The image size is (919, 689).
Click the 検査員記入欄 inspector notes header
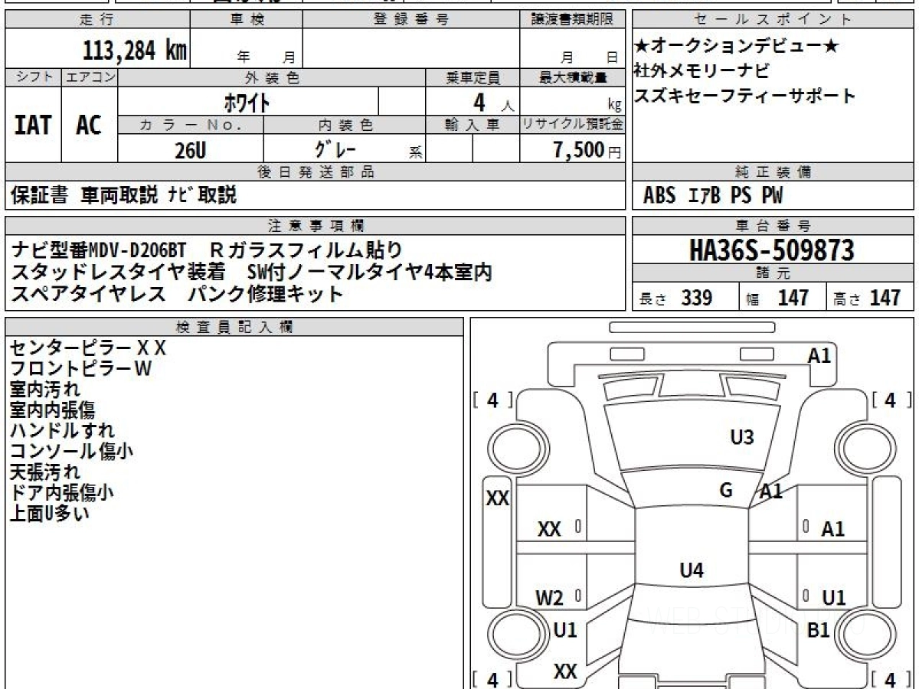point(234,327)
